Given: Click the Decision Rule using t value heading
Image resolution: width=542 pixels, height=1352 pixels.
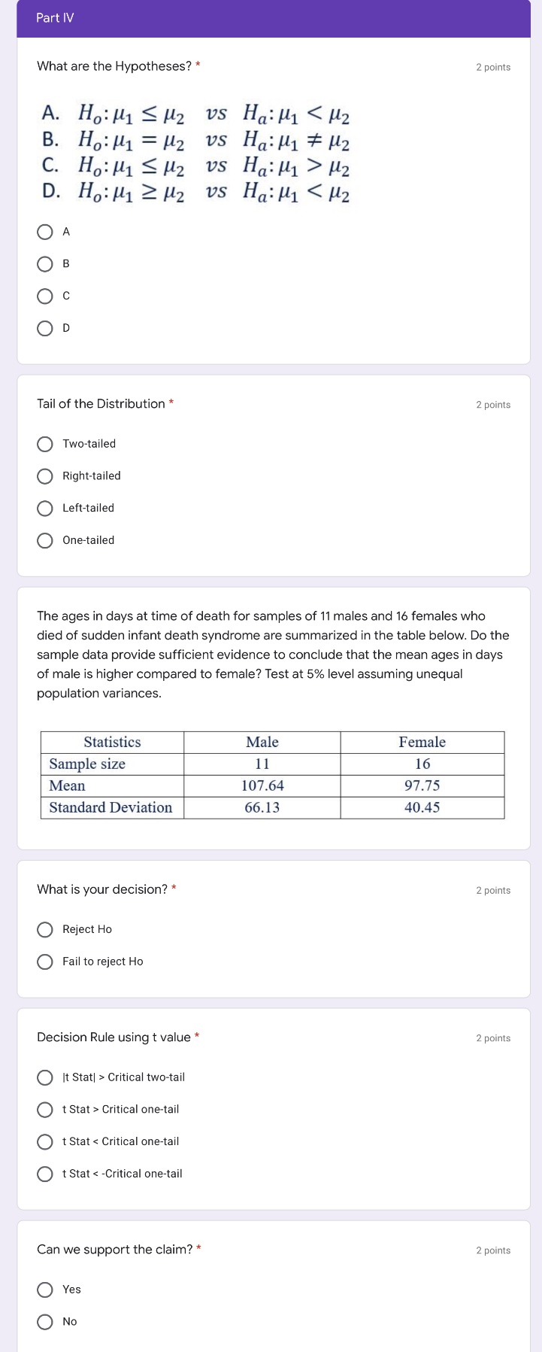Looking at the screenshot, I should [114, 1037].
